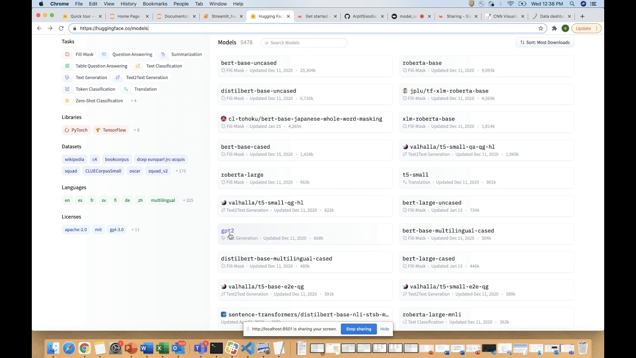
Task: Open Finder from the Dock
Action: 53,348
